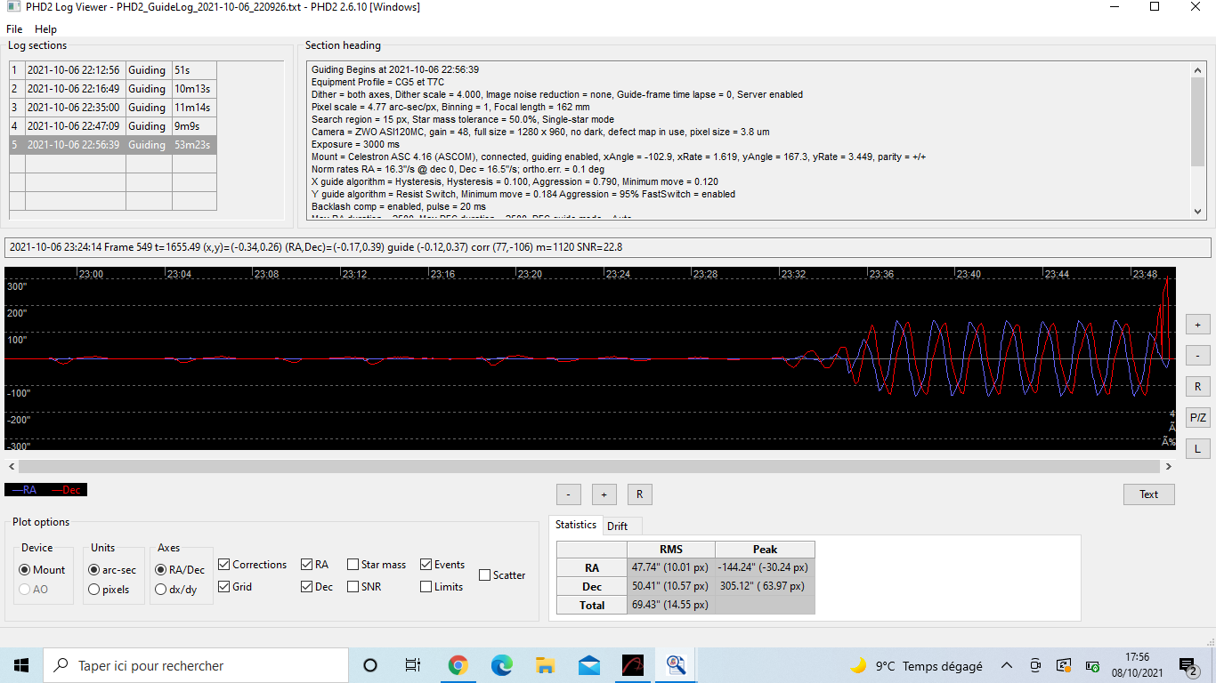Image resolution: width=1216 pixels, height=683 pixels.
Task: Select the Mount device radio button
Action: click(x=43, y=570)
